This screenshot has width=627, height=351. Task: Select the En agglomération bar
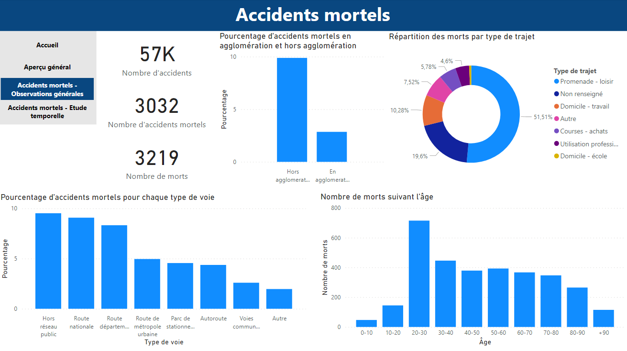pos(331,147)
